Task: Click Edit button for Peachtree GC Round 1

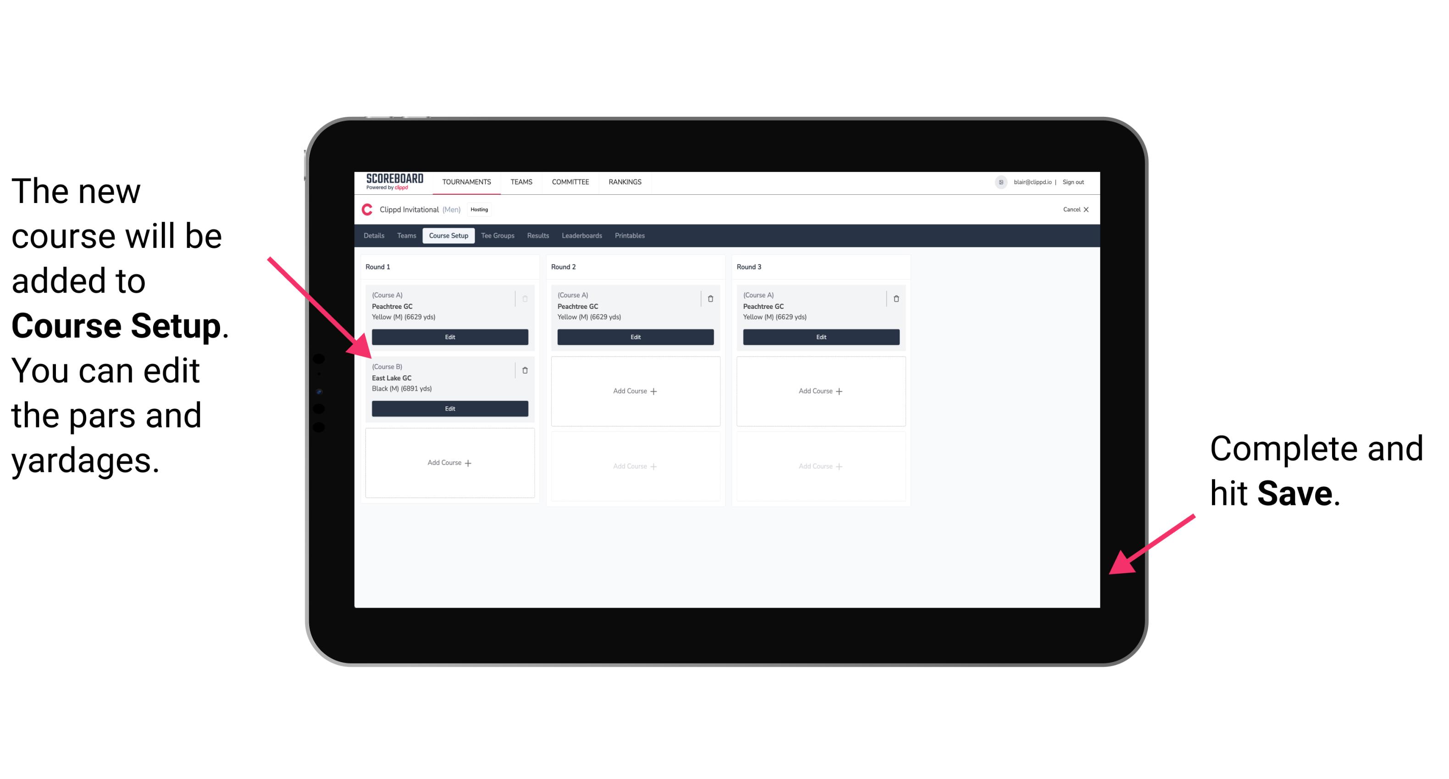Action: tap(449, 337)
